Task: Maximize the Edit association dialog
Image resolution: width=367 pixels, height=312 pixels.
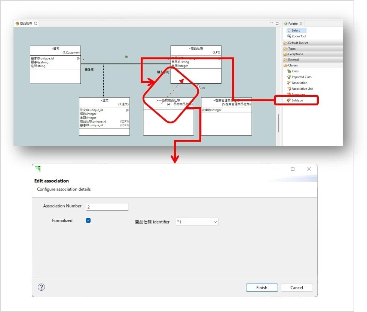Action: 293,169
